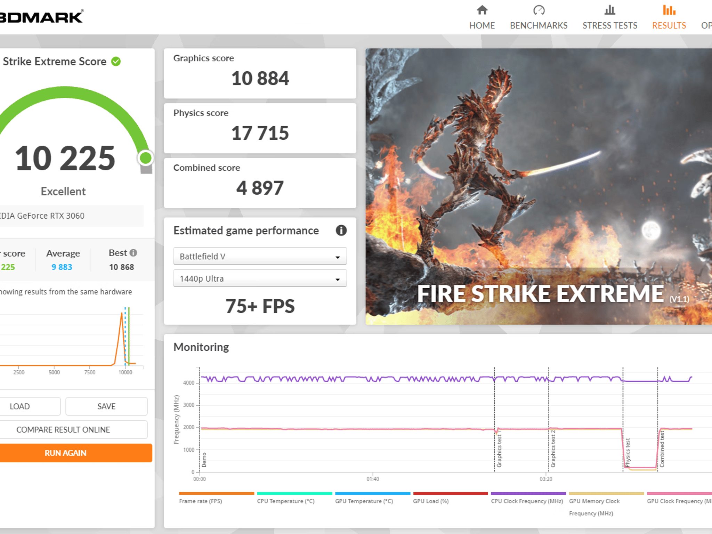This screenshot has height=534, width=712.
Task: Click the orange RUN AGAIN button
Action: 76,453
